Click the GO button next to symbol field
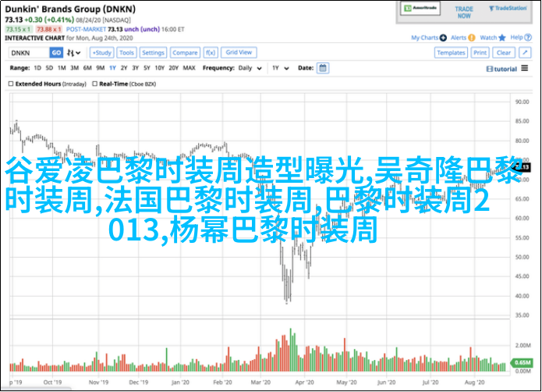542x392 pixels. 56,53
